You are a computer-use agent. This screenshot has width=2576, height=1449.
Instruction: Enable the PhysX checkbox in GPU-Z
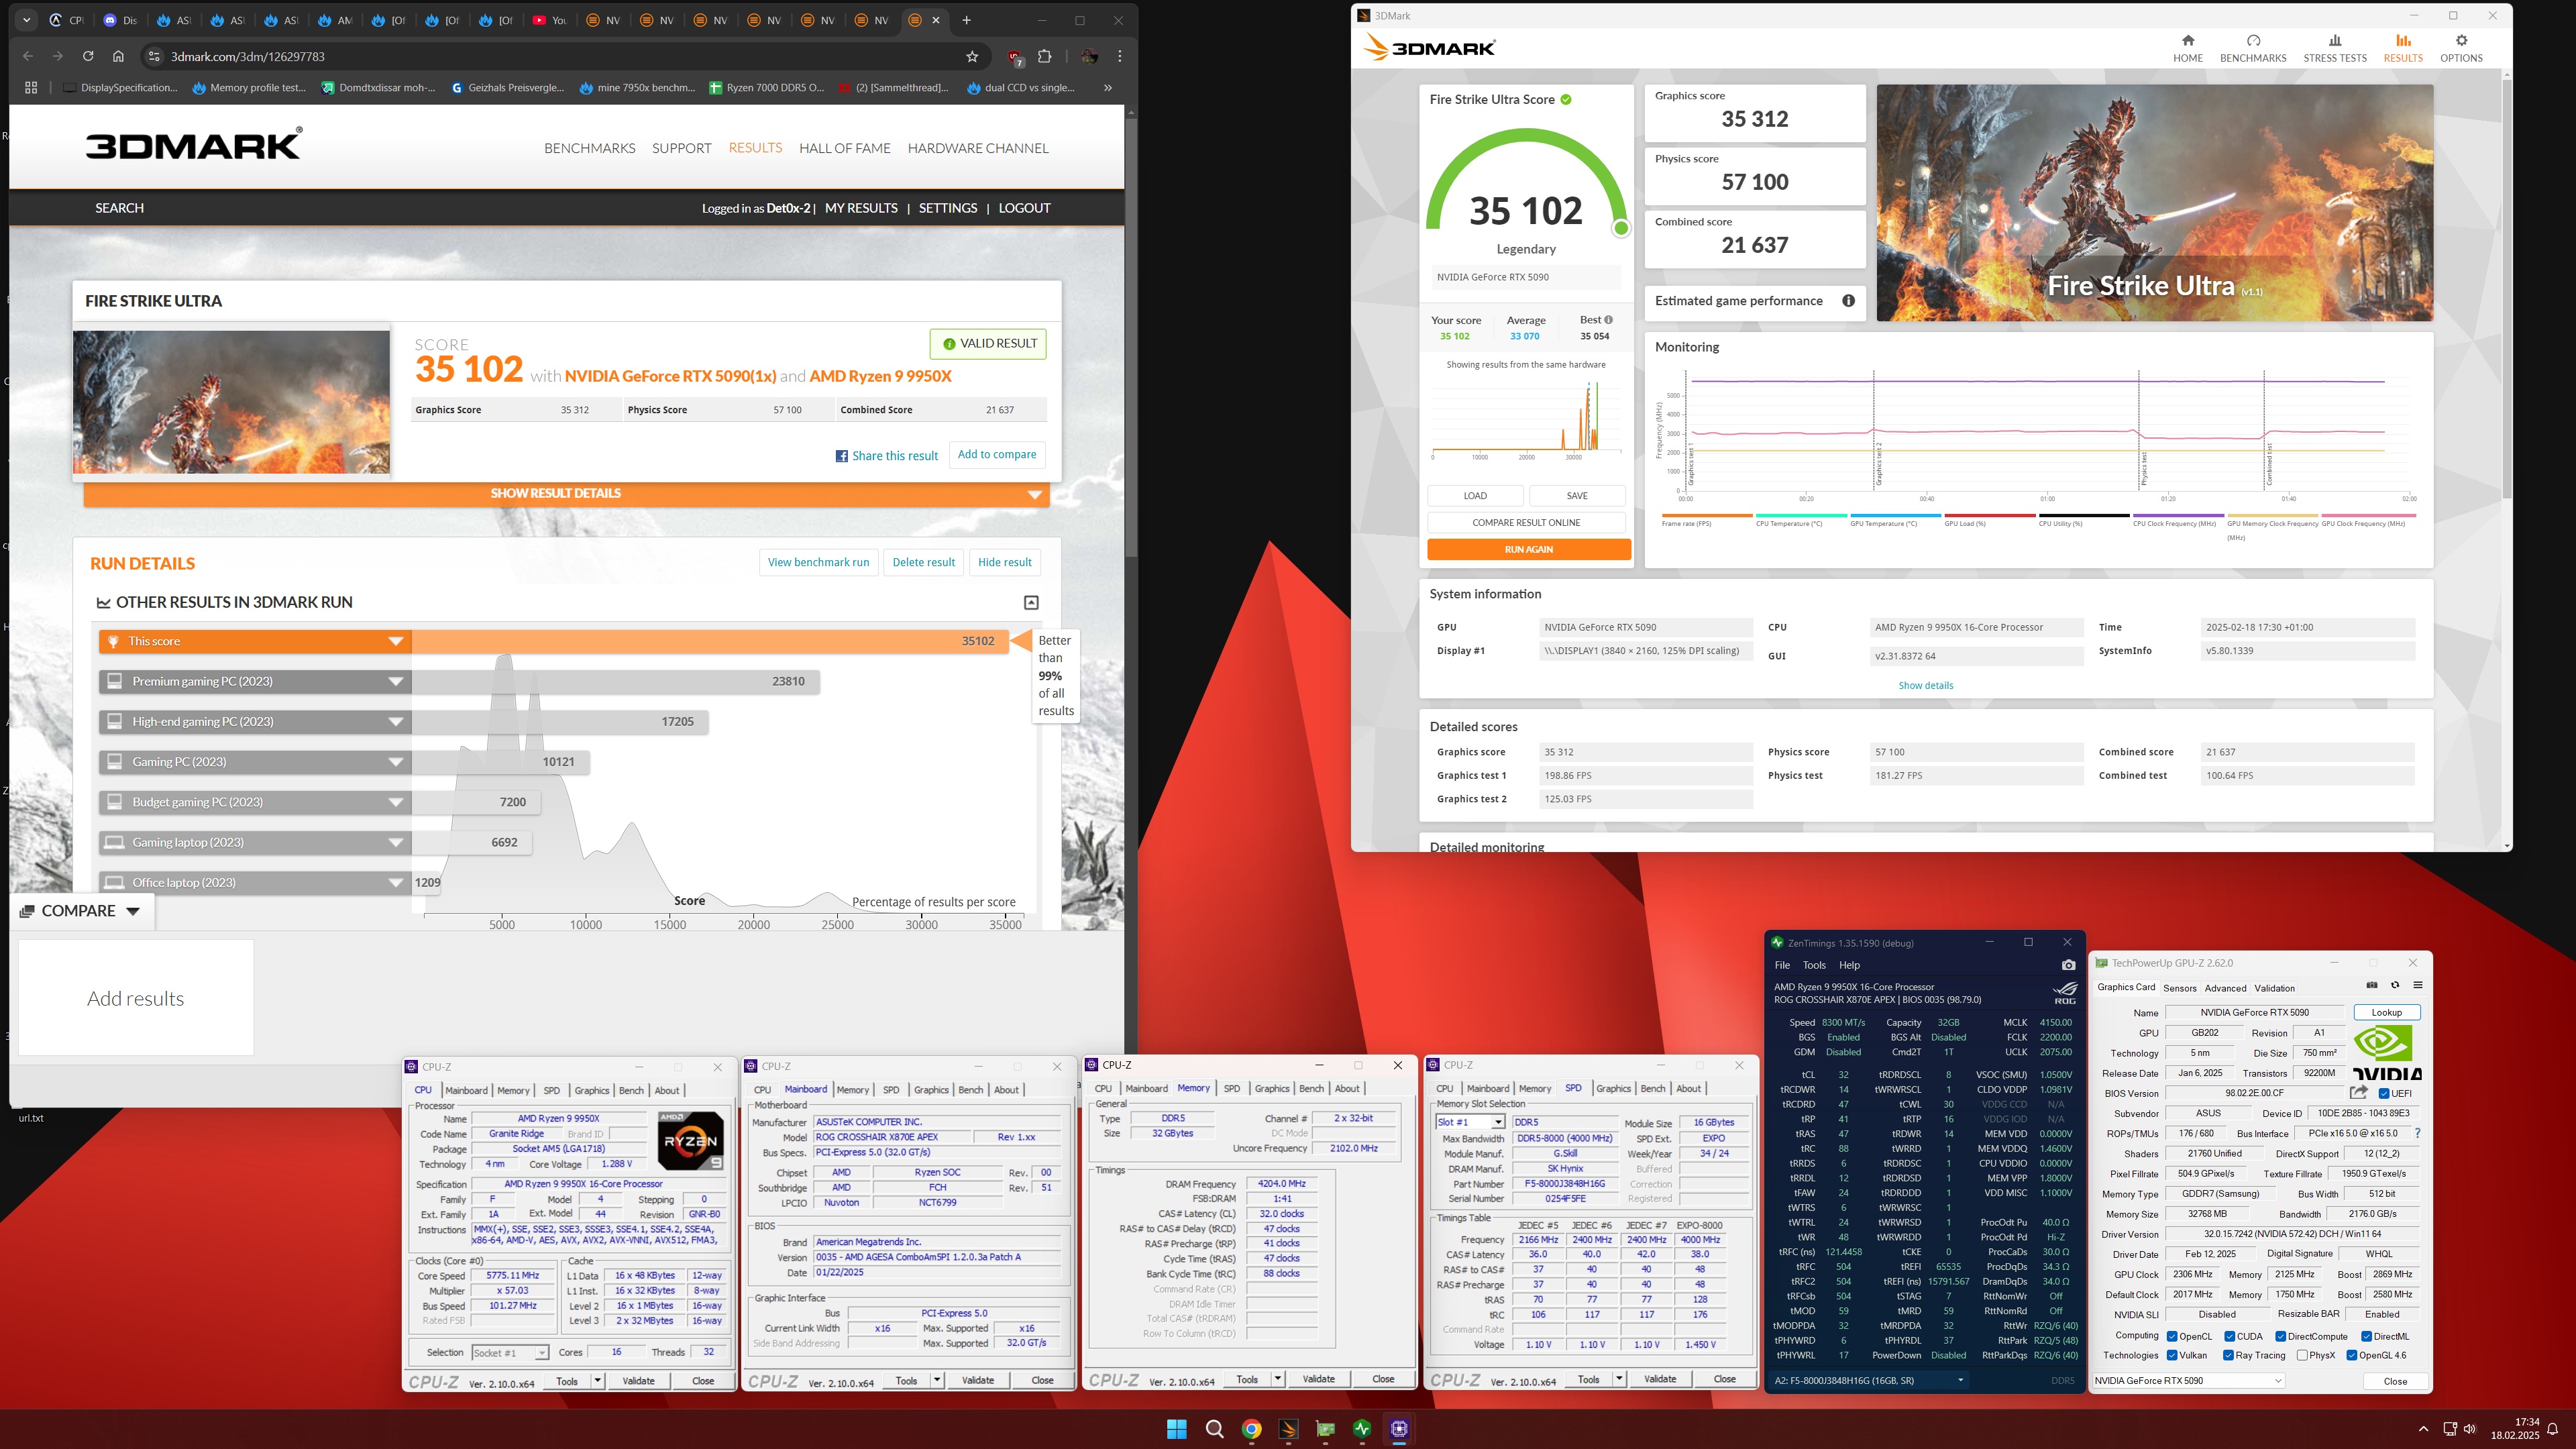click(x=2303, y=1356)
